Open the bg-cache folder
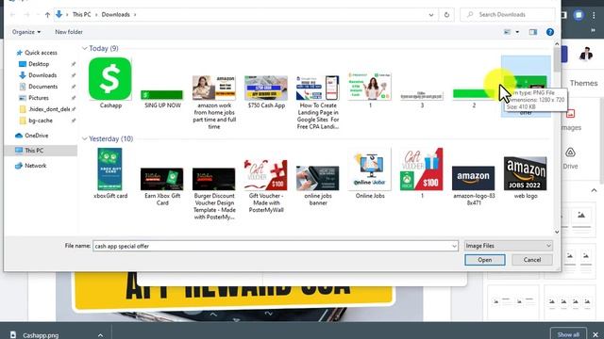604x339 pixels. 40,121
